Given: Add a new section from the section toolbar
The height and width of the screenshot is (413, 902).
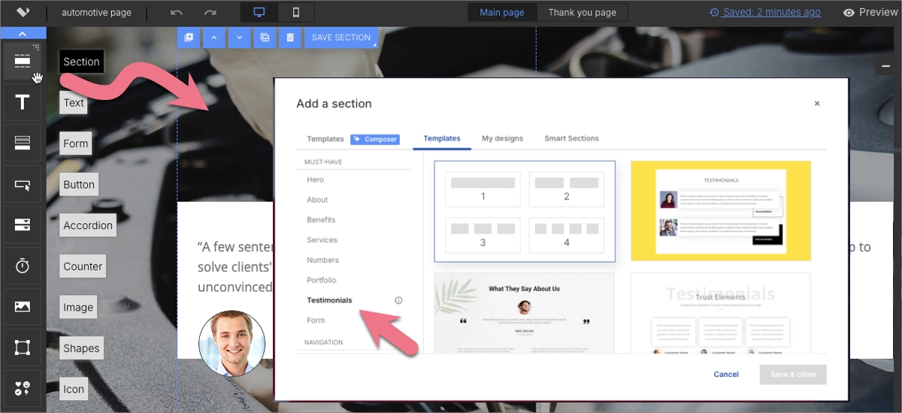Looking at the screenshot, I should tap(188, 38).
